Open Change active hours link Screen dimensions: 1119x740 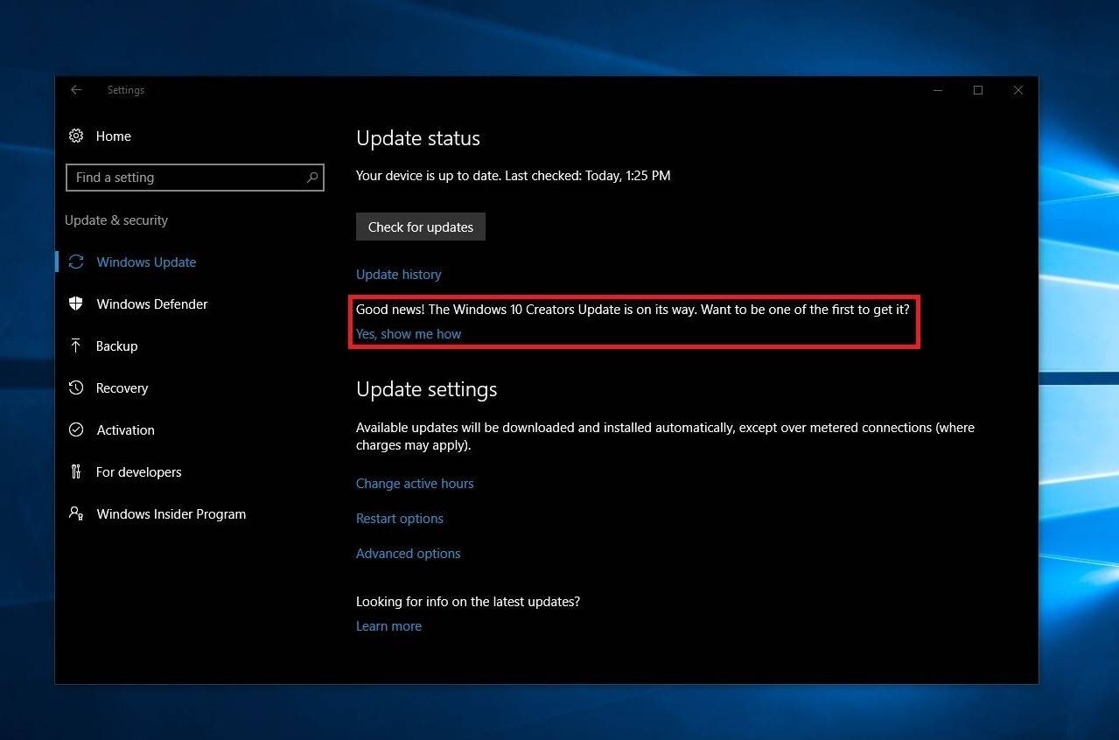(x=415, y=484)
